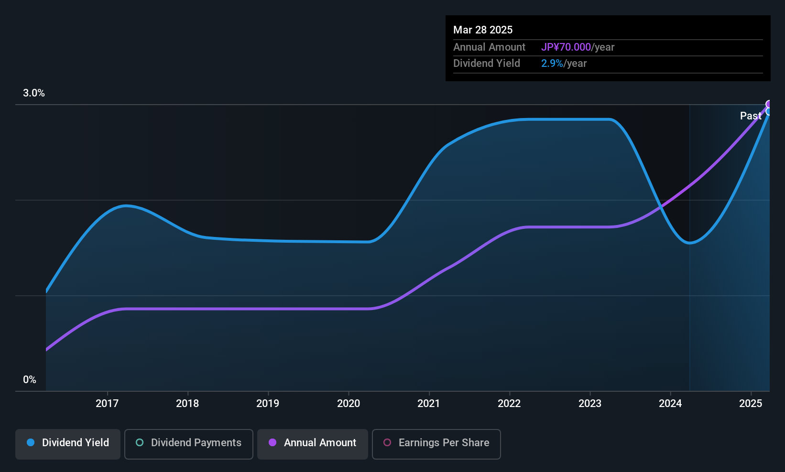The width and height of the screenshot is (785, 472).
Task: Select the 2017 x-axis label
Action: click(107, 404)
